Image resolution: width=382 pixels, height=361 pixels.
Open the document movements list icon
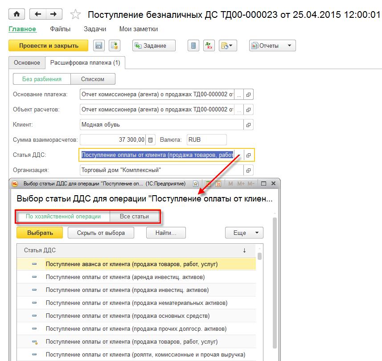pos(193,45)
